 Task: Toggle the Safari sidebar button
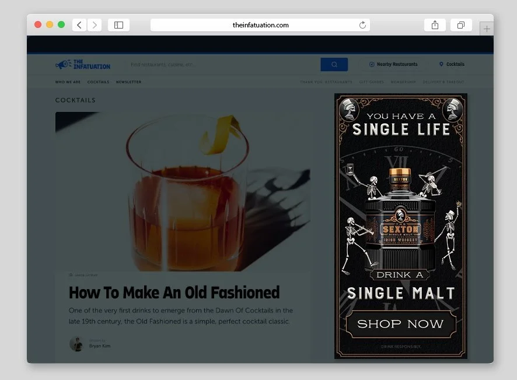coord(118,25)
